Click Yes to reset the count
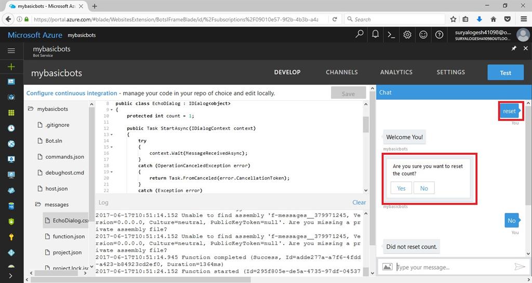The width and height of the screenshot is (532, 283). 402,188
